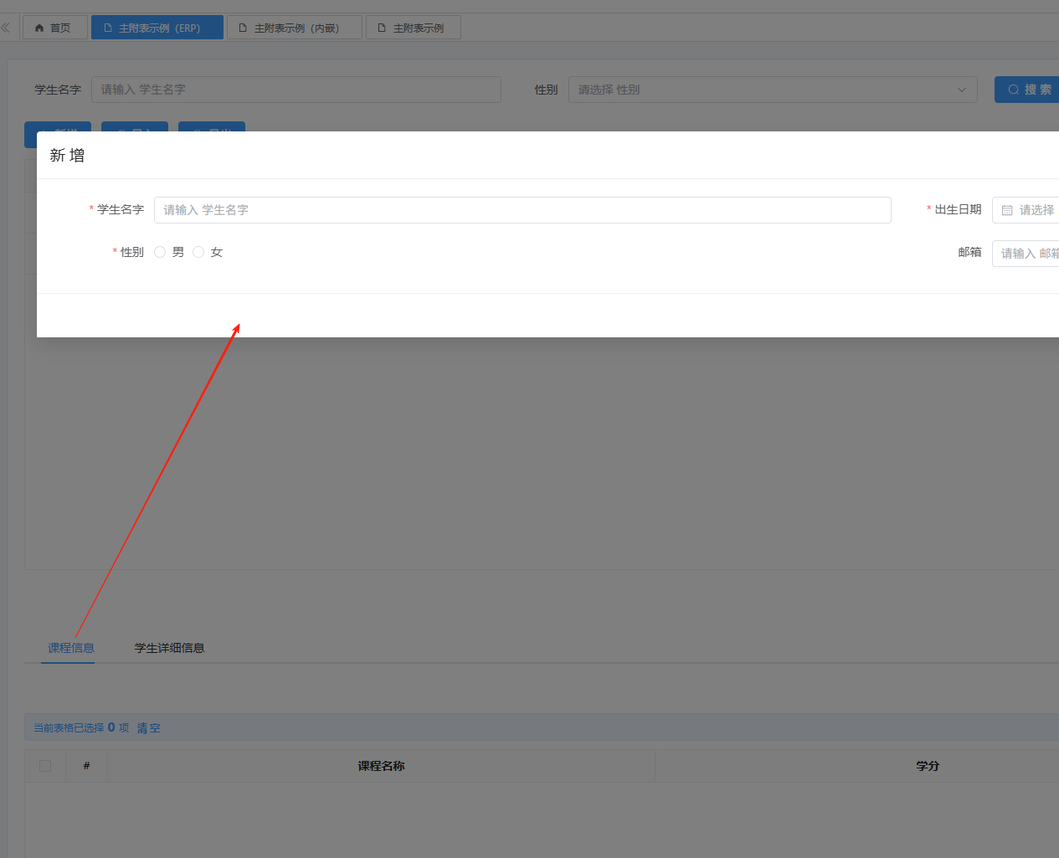
Task: Click the home icon on 首页 tab
Action: 39,28
